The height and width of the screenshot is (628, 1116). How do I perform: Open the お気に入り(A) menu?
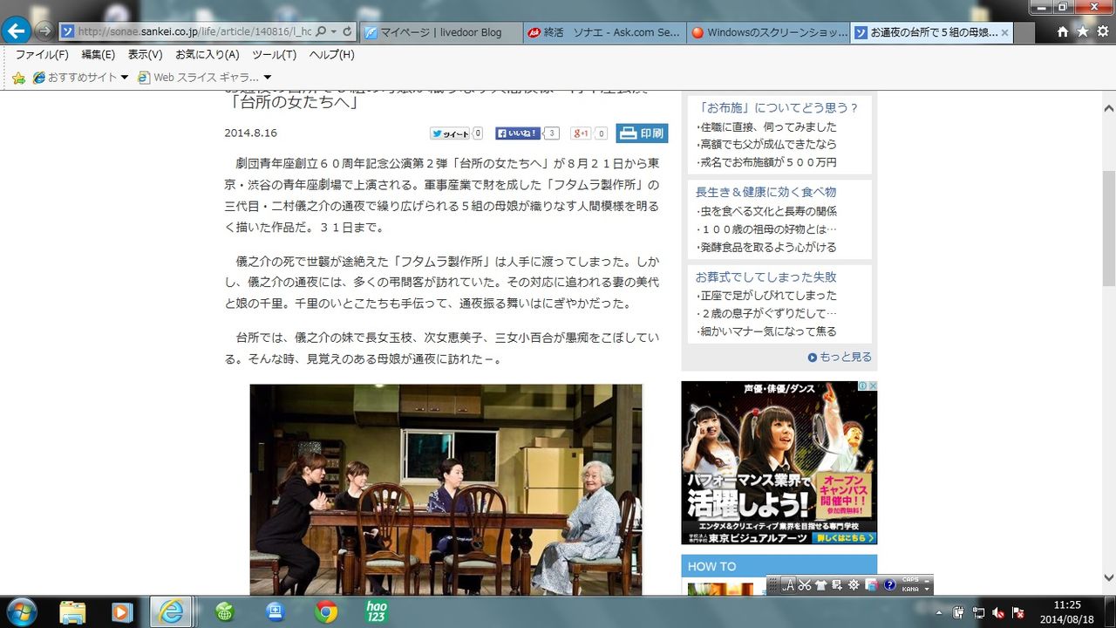[208, 54]
